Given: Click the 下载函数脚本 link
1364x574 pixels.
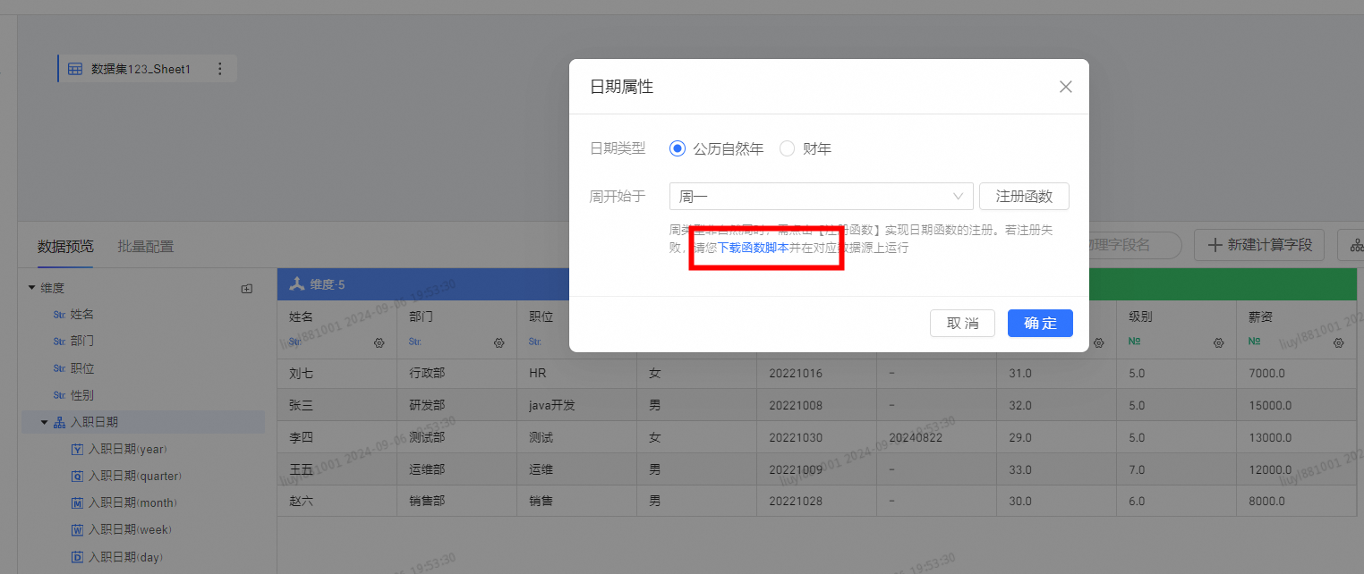Looking at the screenshot, I should coord(753,248).
